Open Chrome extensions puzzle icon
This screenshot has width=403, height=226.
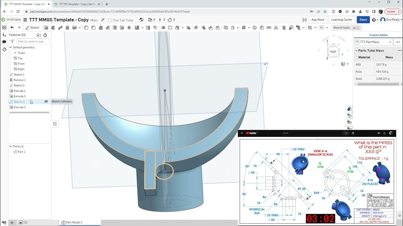click(x=354, y=12)
